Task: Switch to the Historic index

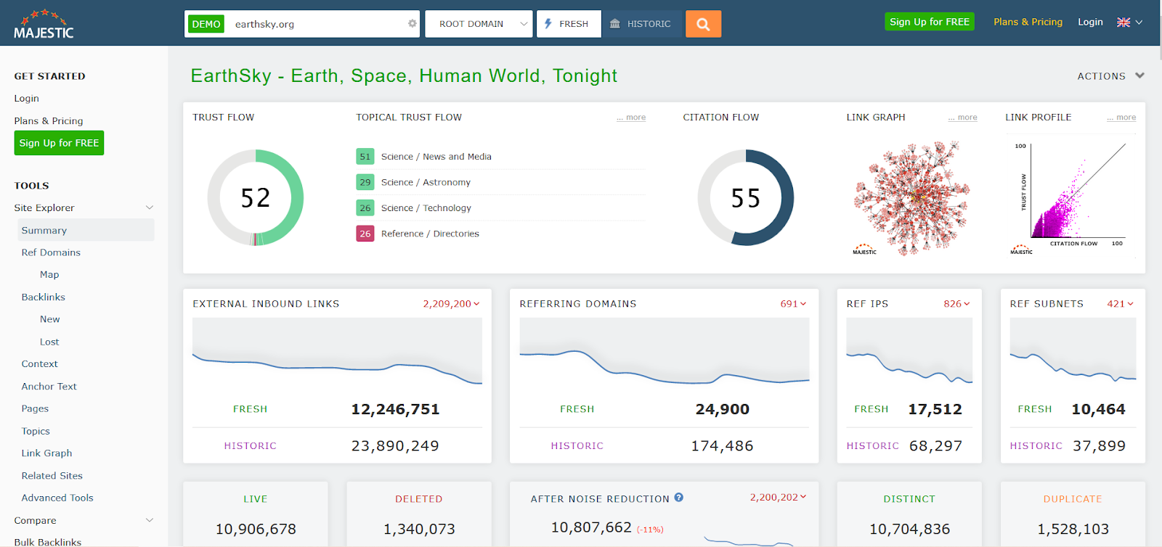Action: pyautogui.click(x=642, y=24)
